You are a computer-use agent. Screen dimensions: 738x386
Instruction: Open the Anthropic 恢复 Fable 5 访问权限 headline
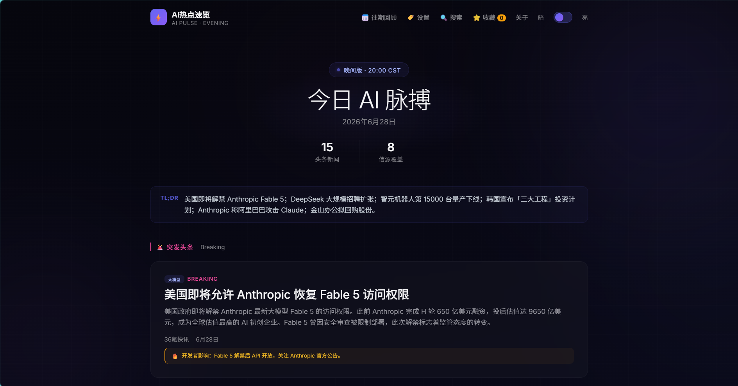[x=286, y=294]
